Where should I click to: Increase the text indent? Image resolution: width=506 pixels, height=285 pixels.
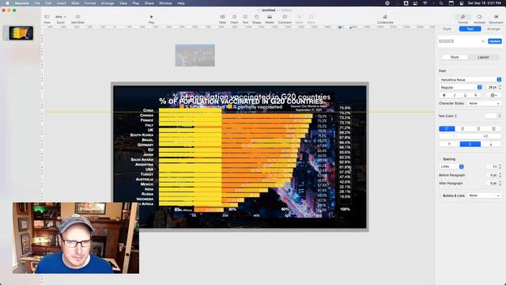point(485,136)
